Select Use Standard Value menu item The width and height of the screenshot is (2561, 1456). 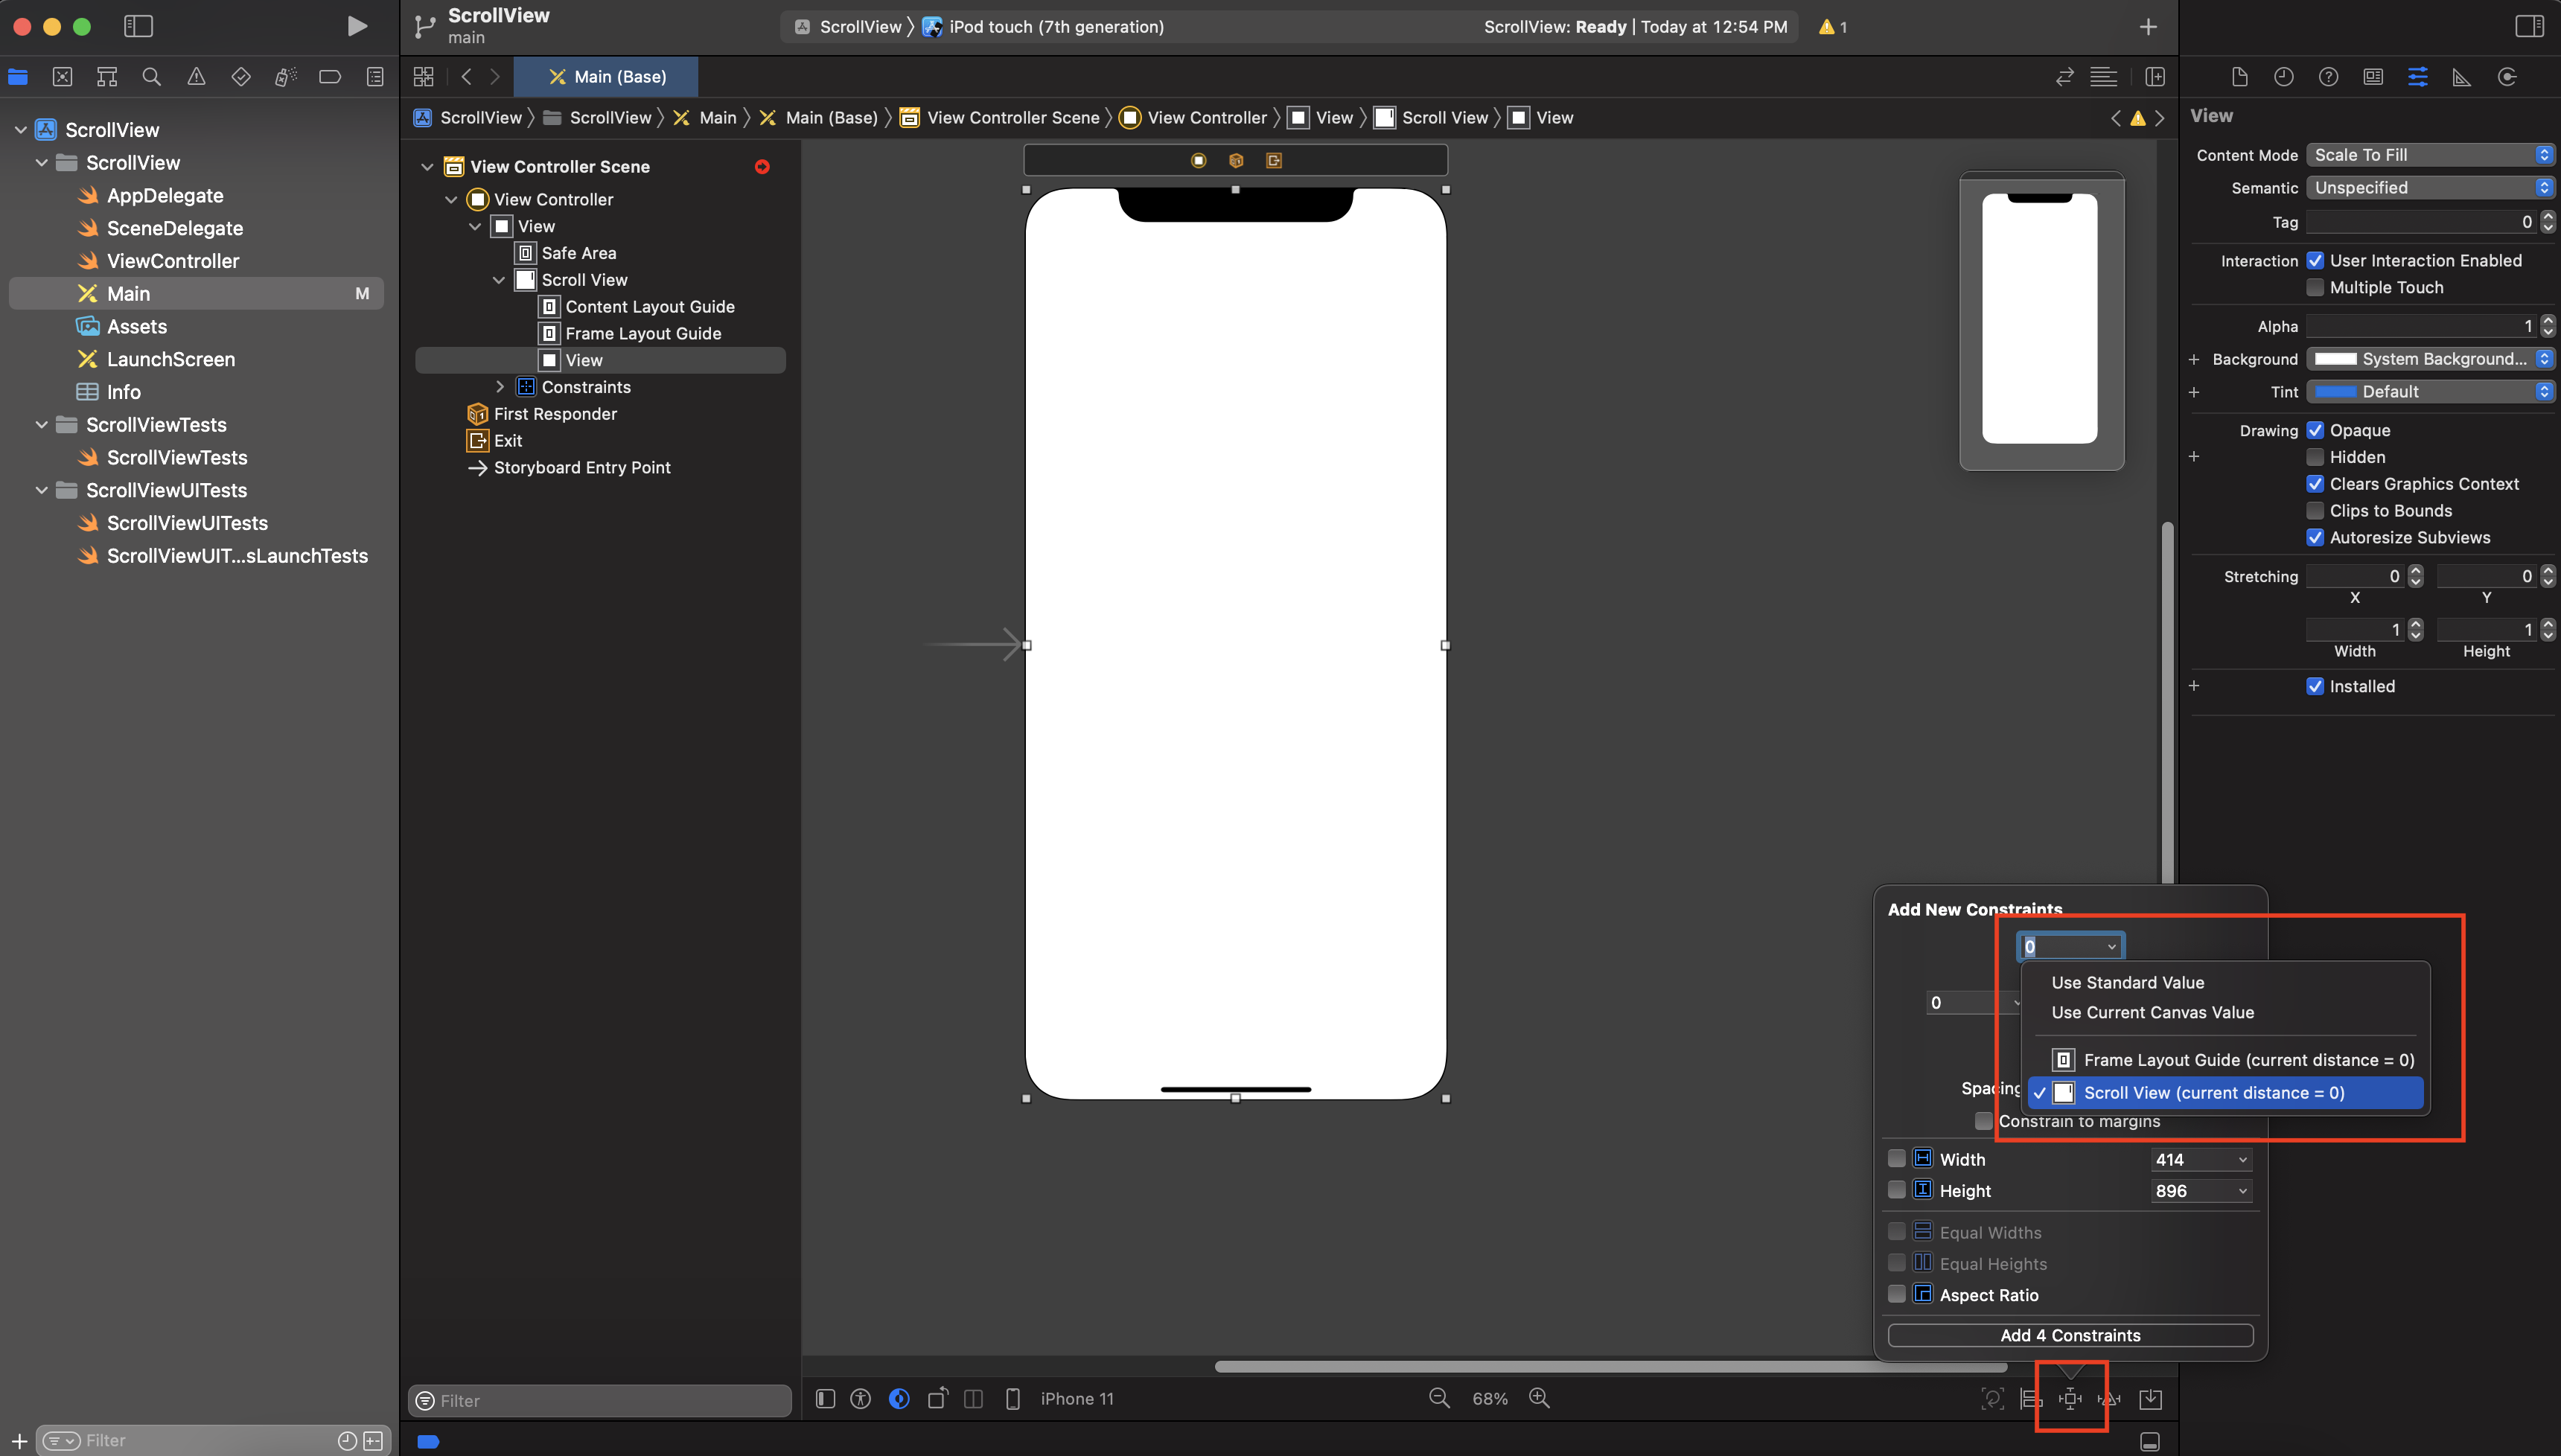(2127, 982)
